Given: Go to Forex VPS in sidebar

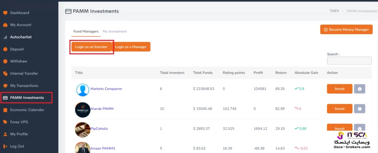Looking at the screenshot, I should click(x=19, y=122).
